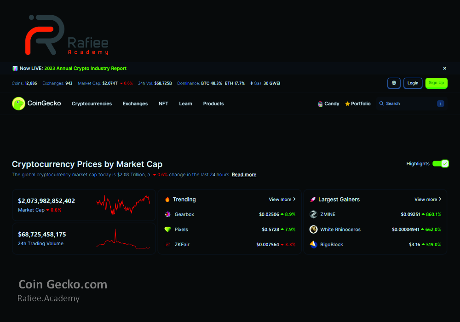460x322 pixels.
Task: Open the Exchanges menu
Action: click(x=135, y=104)
